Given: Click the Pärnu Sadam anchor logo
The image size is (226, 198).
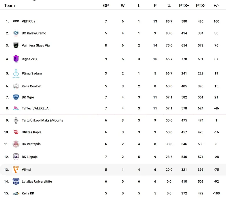Looking at the screenshot, I should pos(16,73).
